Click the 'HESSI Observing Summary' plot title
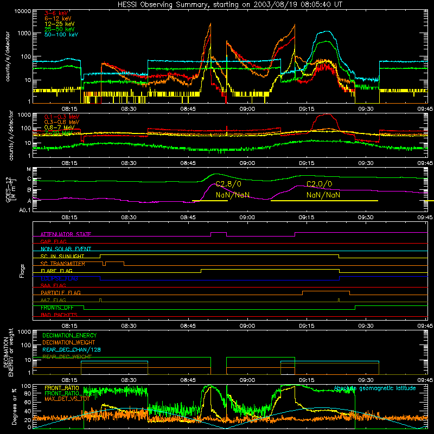Image resolution: width=434 pixels, height=434 pixels. (x=229, y=5)
